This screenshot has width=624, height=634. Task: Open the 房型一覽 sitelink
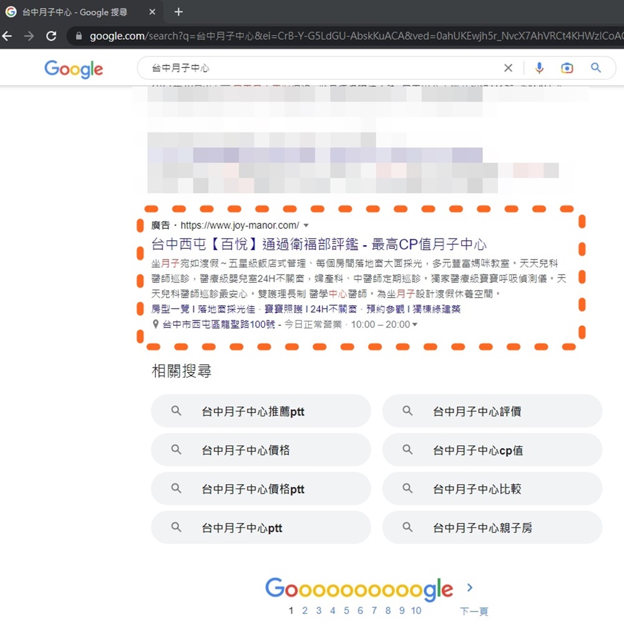203,310
